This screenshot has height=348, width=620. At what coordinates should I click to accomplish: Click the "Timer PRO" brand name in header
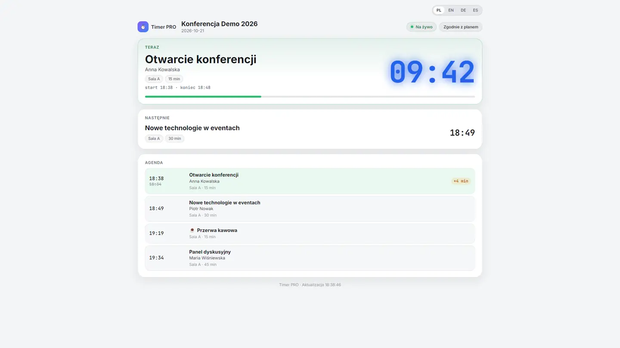164,27
